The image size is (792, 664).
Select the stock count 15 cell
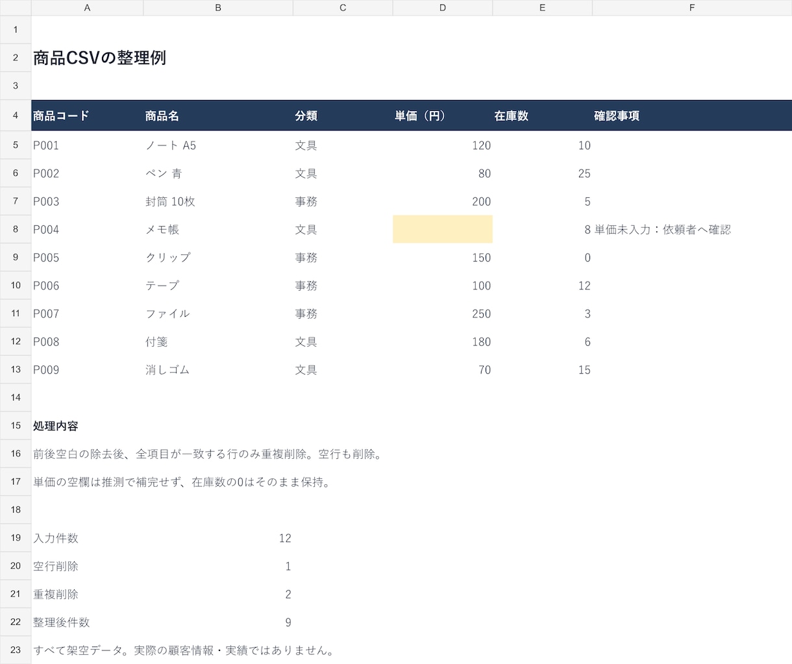pos(542,369)
